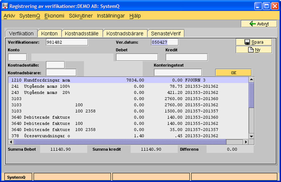Maximize the Registrering av verifikationer window
Viewport: 281px width, 182px height.
pos(266,6)
